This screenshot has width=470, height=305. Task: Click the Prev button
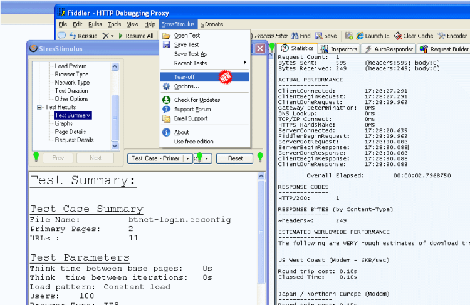[x=58, y=158]
